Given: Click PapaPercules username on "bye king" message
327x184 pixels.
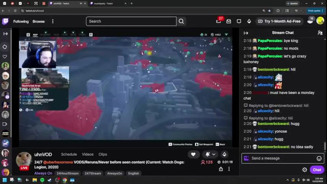Looking at the screenshot, I should click(x=270, y=41).
